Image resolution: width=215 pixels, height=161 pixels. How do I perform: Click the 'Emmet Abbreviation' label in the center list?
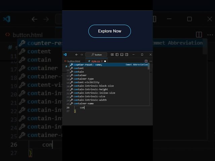pos(137,65)
